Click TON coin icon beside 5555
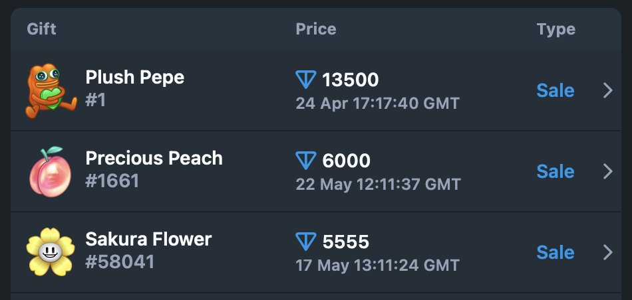 point(306,242)
